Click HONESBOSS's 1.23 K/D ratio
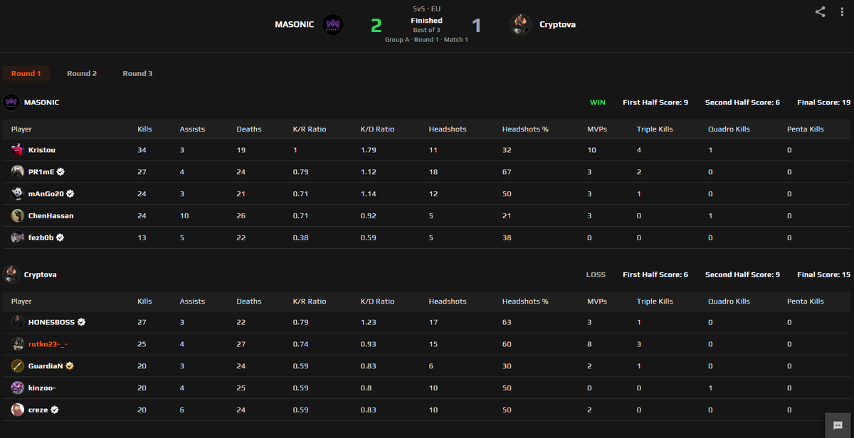854x438 pixels. tap(368, 322)
